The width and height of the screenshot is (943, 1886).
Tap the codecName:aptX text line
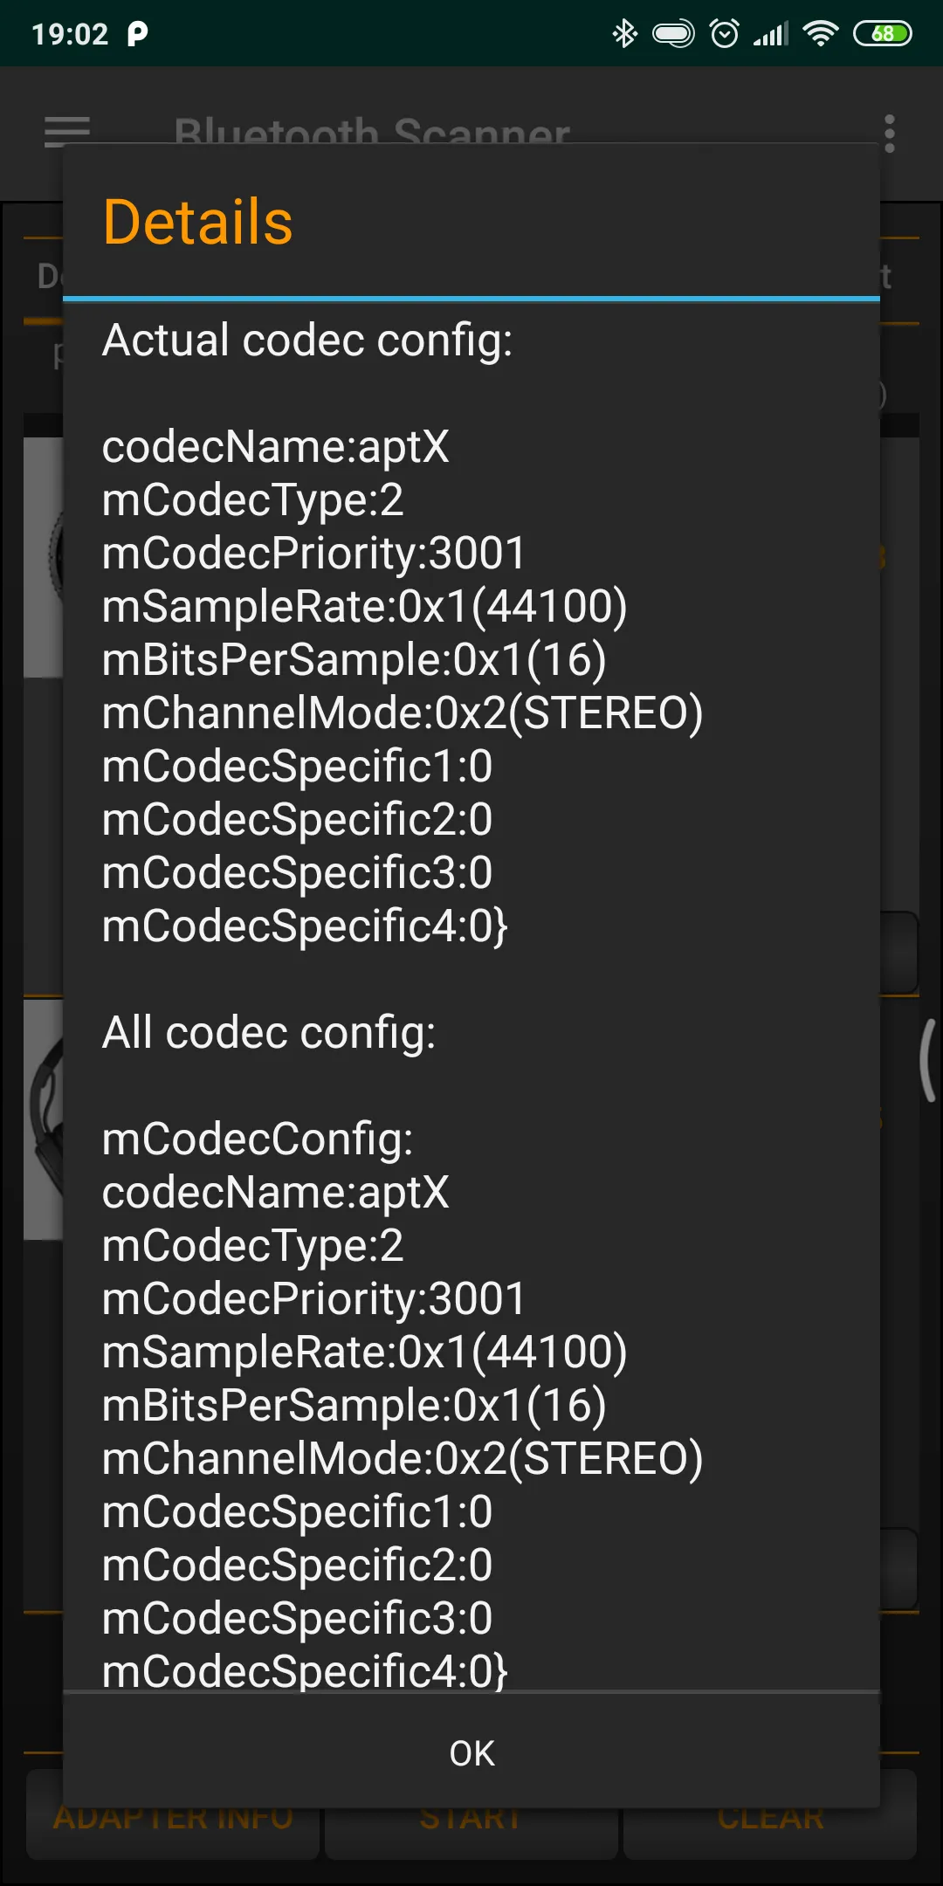pos(276,448)
